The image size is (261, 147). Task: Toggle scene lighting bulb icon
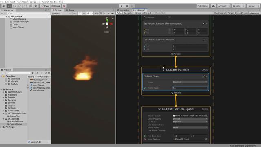tap(80, 13)
